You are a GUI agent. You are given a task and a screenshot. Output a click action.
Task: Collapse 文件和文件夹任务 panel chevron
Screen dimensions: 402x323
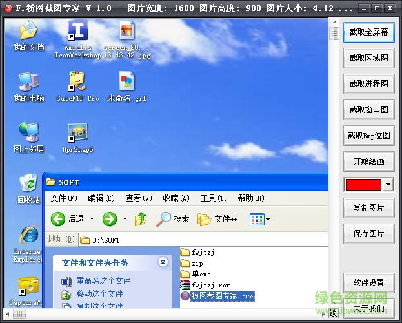coord(163,262)
